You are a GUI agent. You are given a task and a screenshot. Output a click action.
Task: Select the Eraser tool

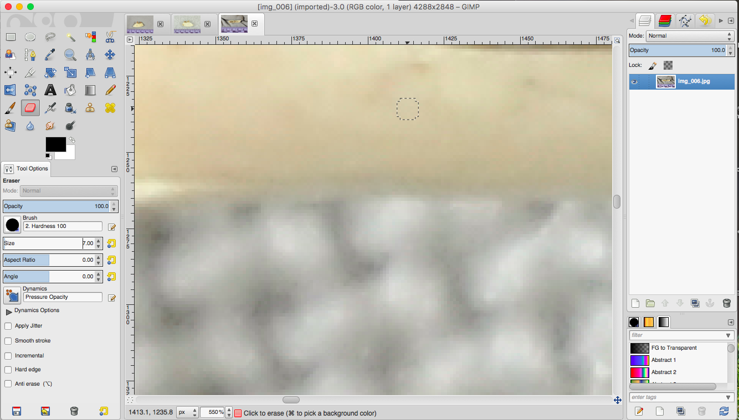[30, 108]
